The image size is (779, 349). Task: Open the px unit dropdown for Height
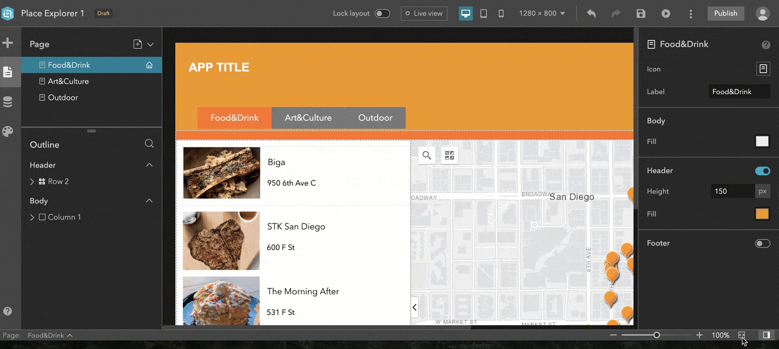(x=762, y=191)
